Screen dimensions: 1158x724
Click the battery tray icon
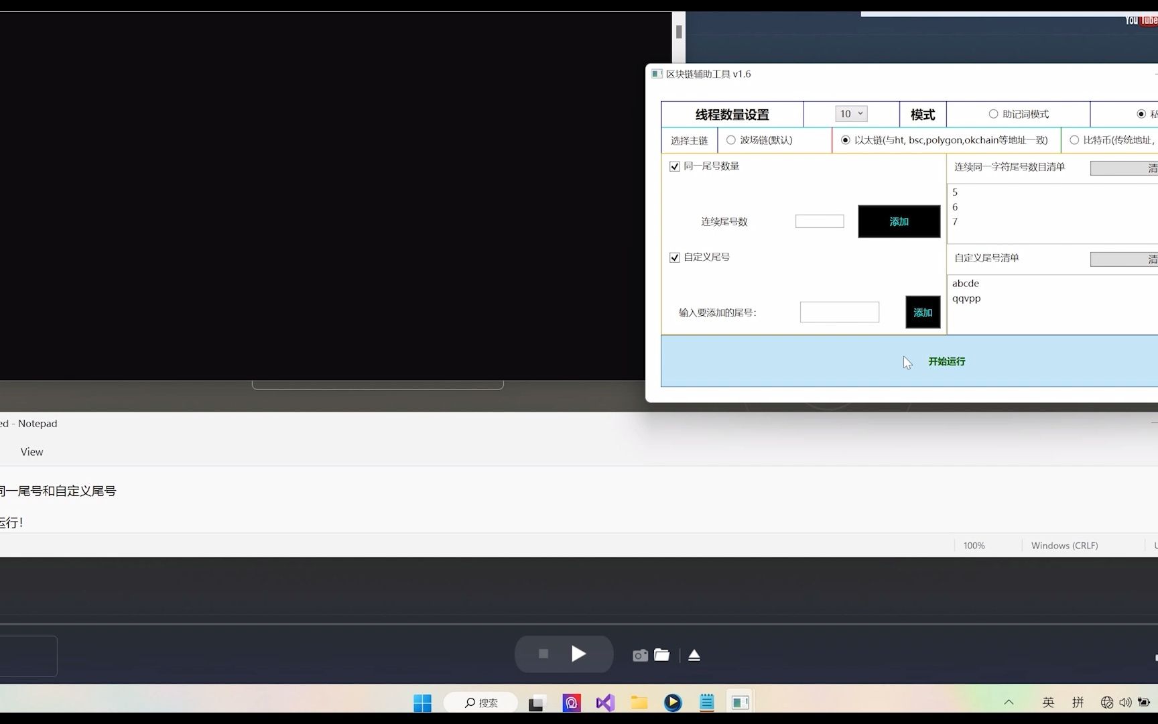[x=1144, y=703]
